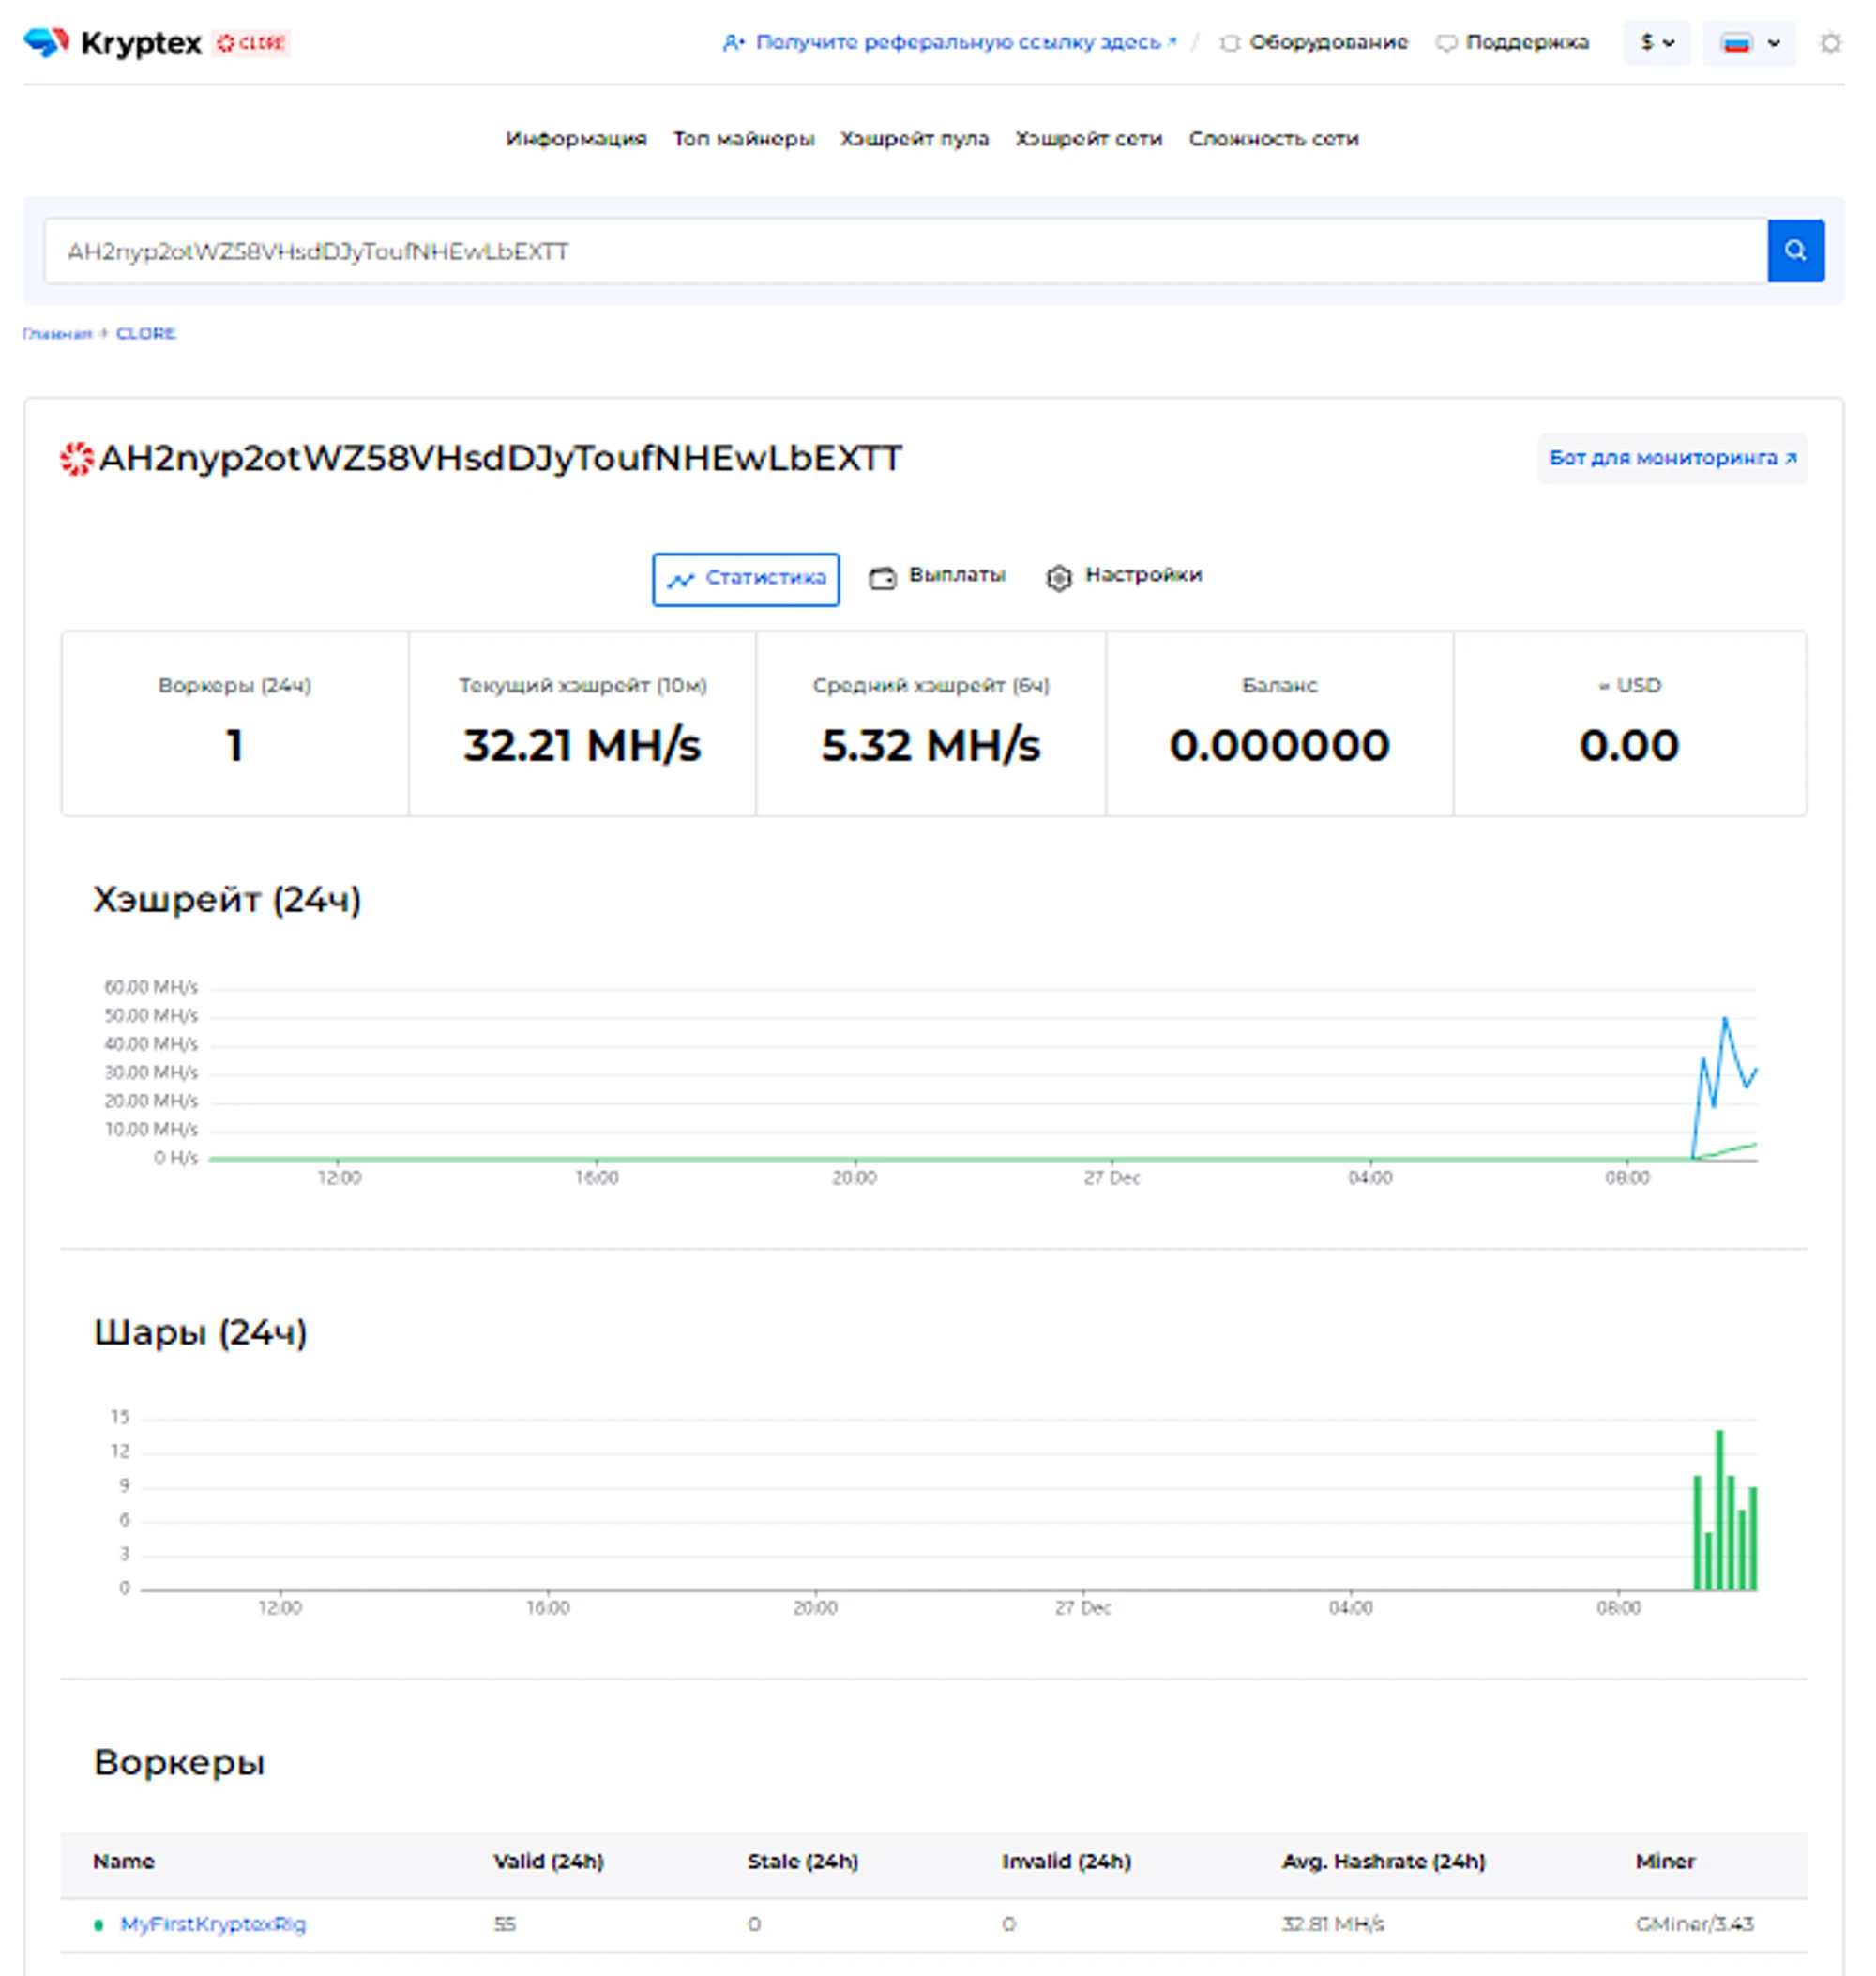Screen dimensions: 1876x1976
Task: Open the Топ майнеры menu item
Action: click(x=743, y=139)
